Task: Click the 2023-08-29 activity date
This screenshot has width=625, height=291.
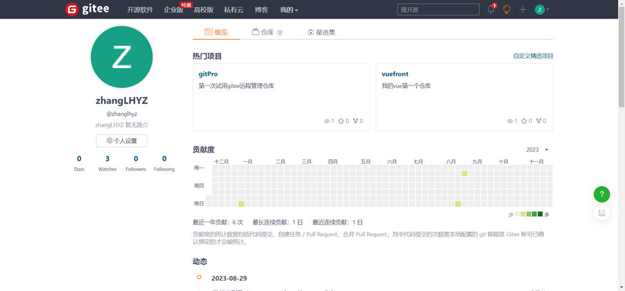Action: [x=229, y=278]
